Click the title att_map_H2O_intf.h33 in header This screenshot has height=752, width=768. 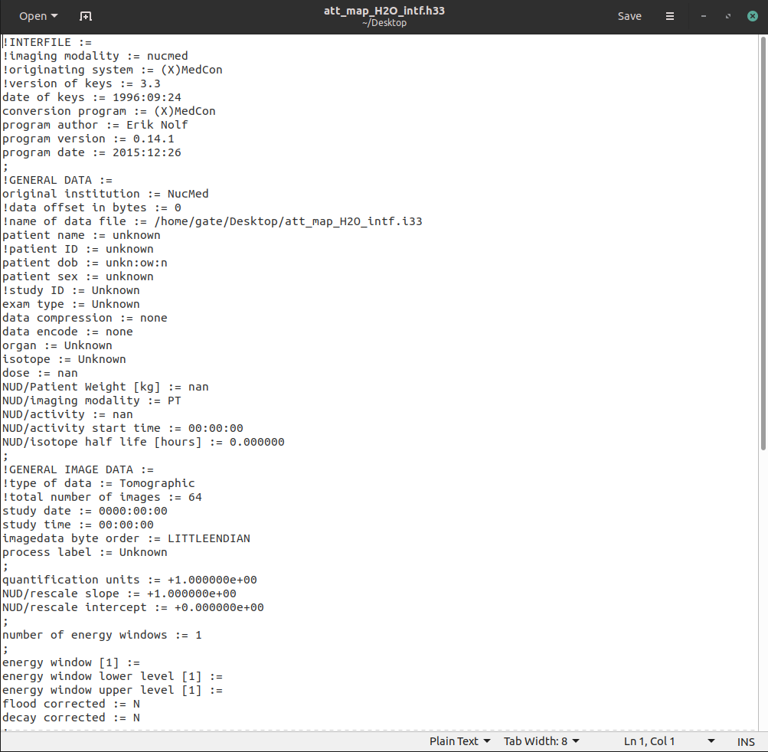coord(384,11)
